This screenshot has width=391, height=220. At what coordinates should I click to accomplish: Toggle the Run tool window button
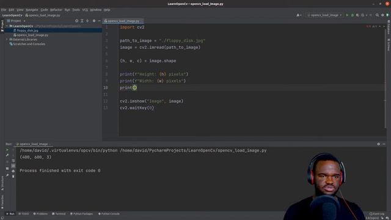pos(10,214)
